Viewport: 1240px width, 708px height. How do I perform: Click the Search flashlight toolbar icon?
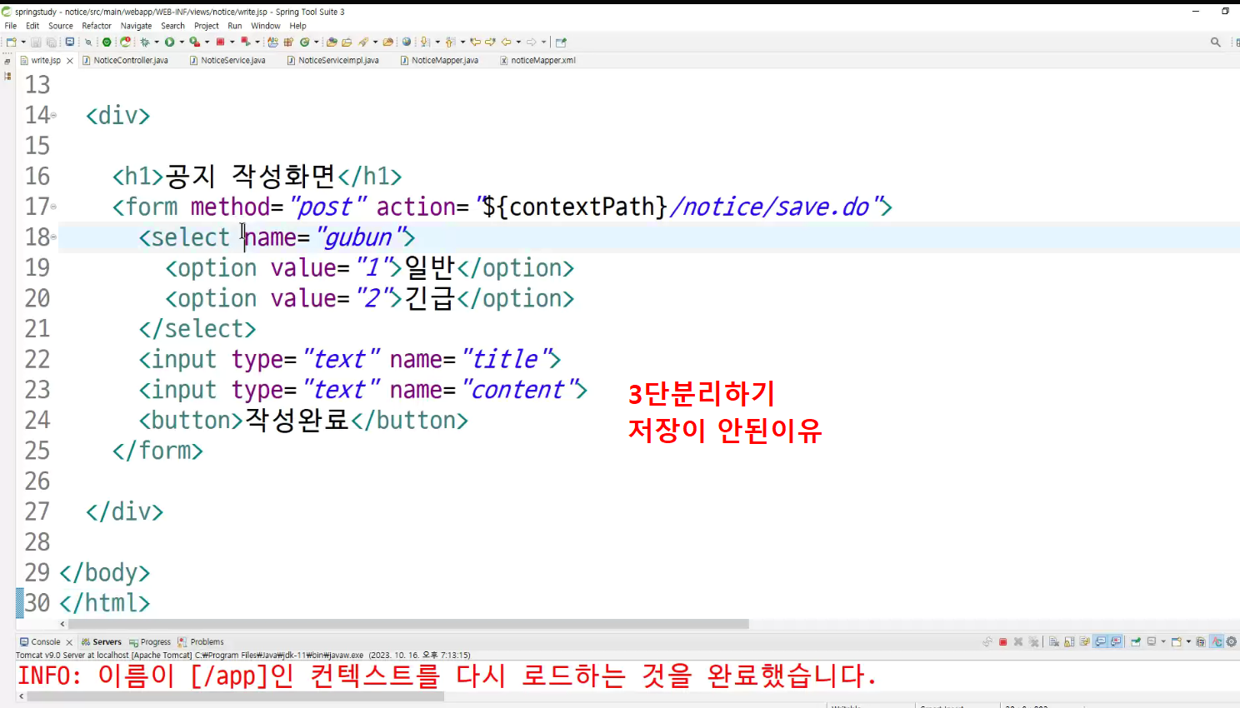click(x=364, y=42)
